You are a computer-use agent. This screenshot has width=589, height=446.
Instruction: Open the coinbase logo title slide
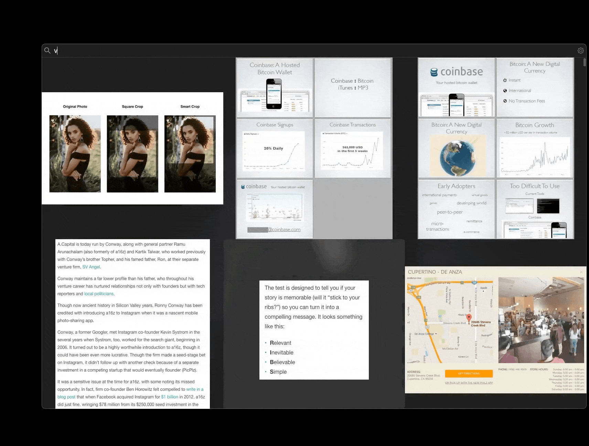point(456,87)
